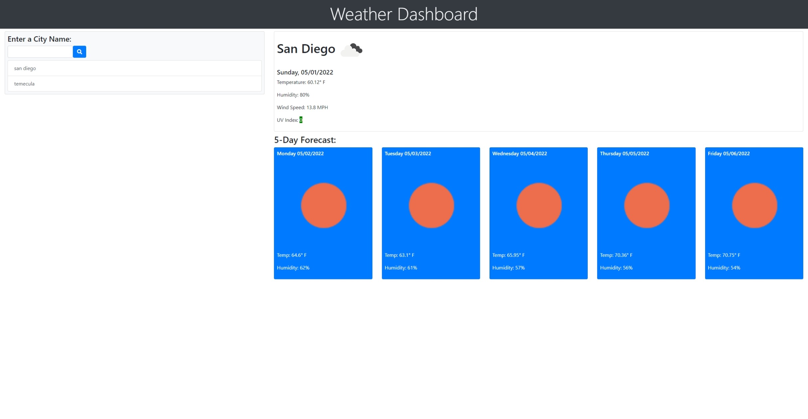Click the San Diego heading
The width and height of the screenshot is (808, 419).
(x=306, y=49)
